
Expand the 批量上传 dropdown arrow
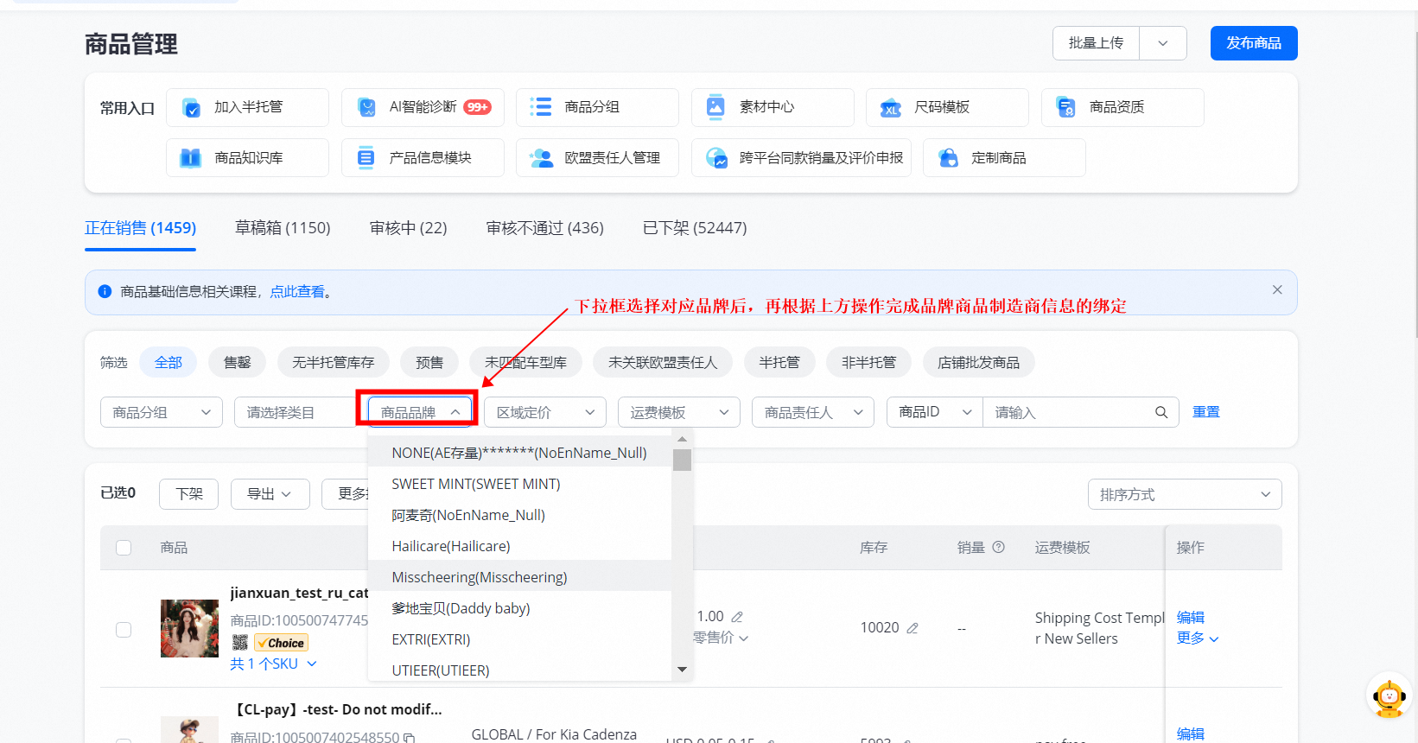1163,43
